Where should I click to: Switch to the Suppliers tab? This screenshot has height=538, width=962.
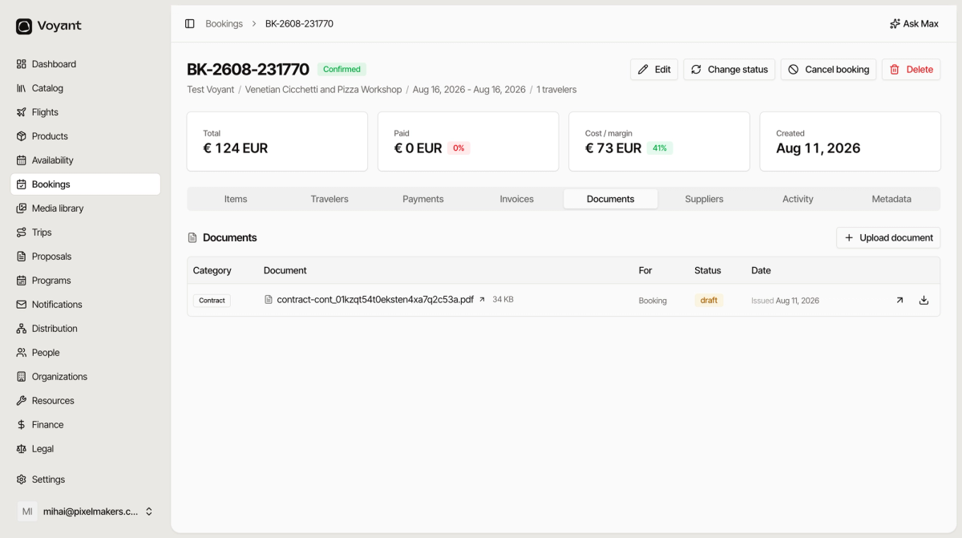tap(704, 199)
